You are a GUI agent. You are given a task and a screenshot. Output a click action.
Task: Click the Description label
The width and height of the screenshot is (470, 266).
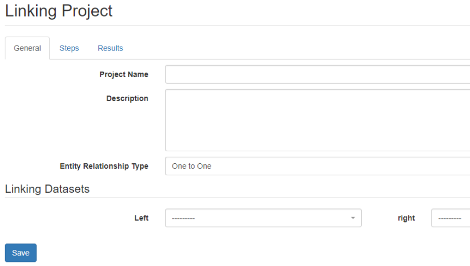pyautogui.click(x=127, y=99)
